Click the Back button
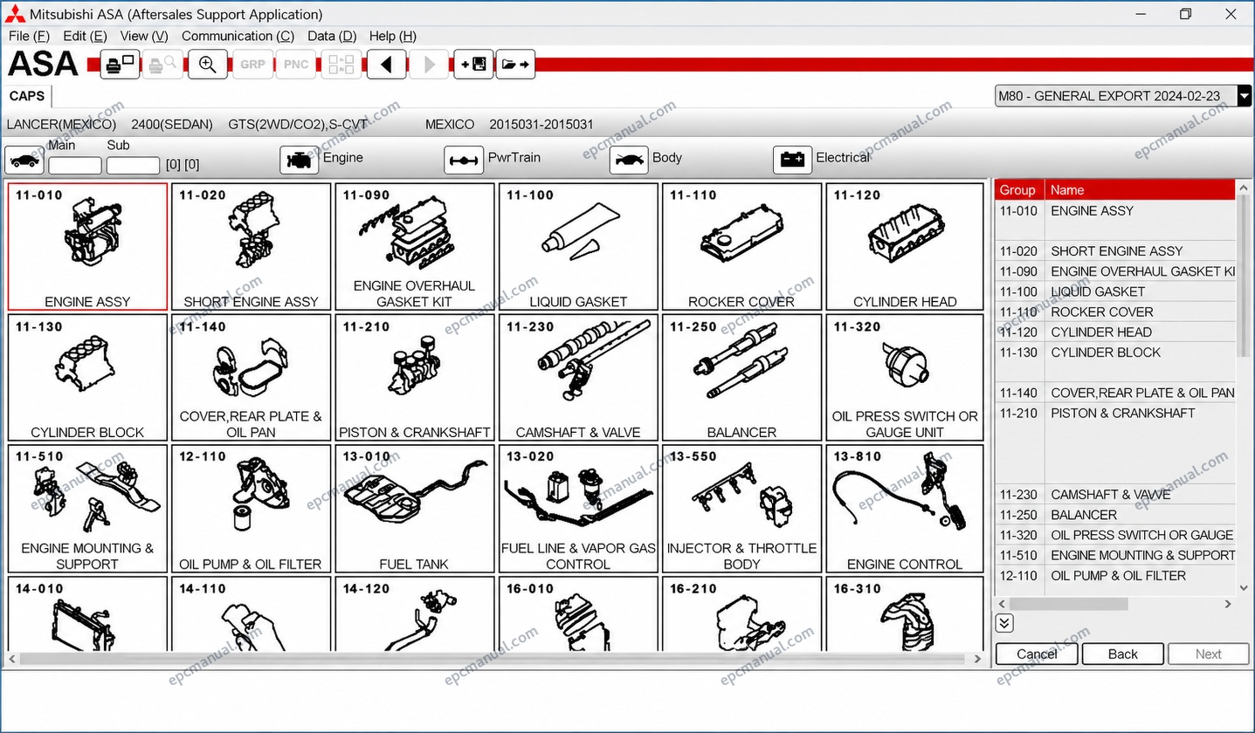The height and width of the screenshot is (733, 1255). [x=1123, y=654]
